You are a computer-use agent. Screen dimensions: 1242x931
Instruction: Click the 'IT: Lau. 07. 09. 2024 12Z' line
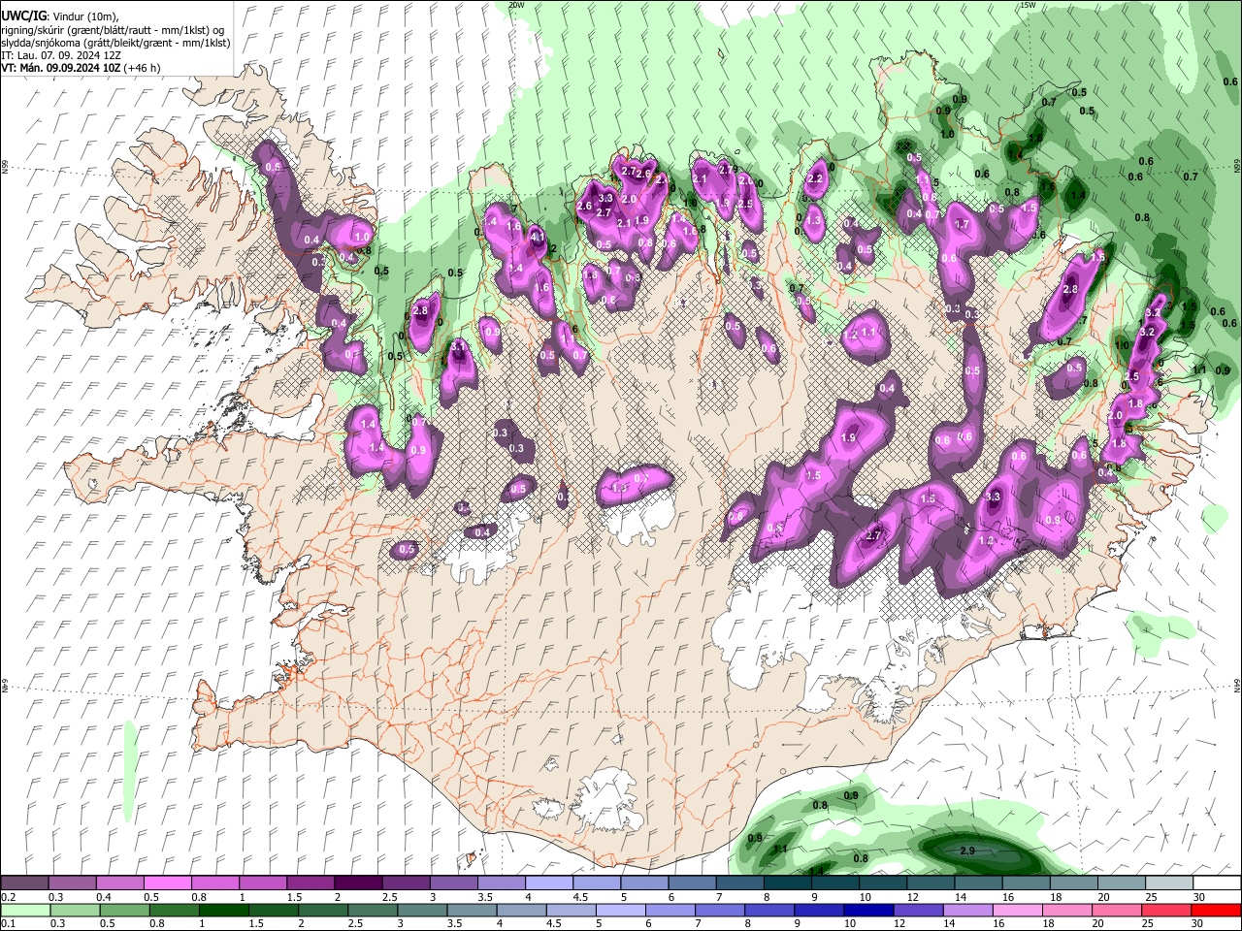coord(61,55)
